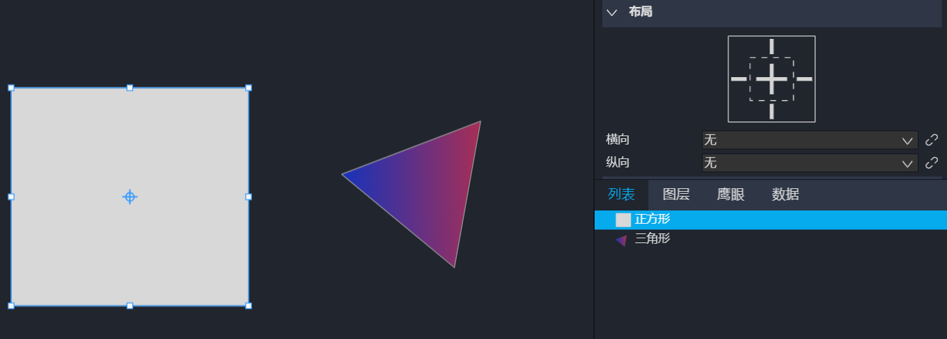This screenshot has width=947, height=339.
Task: Click the square's center anchor crosshair
Action: (130, 197)
